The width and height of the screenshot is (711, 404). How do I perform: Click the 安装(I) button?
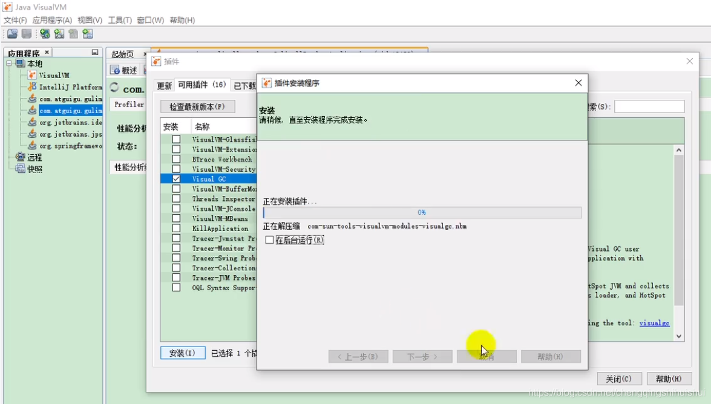point(182,353)
